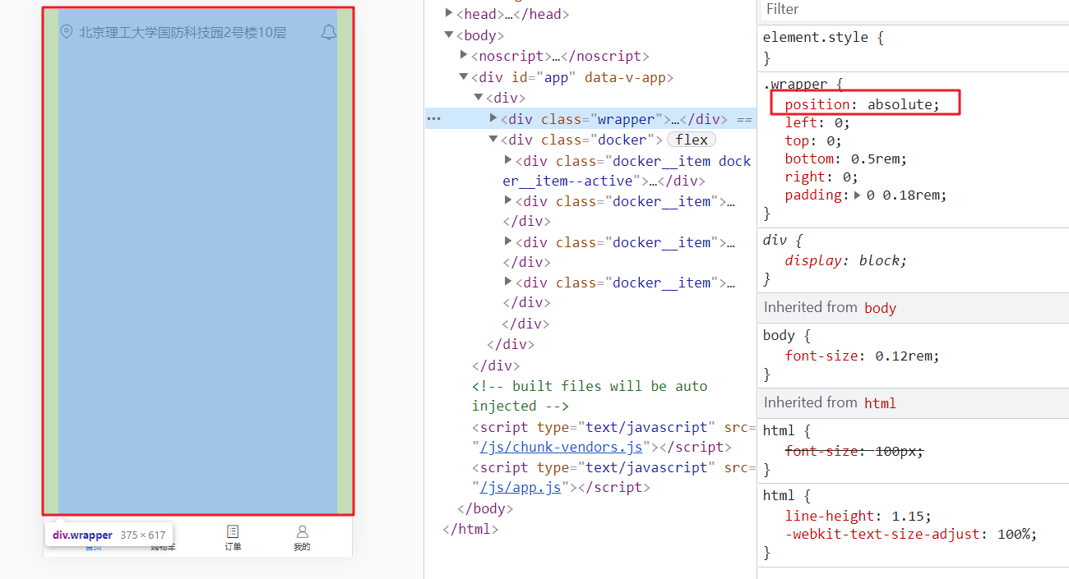The width and height of the screenshot is (1069, 579).
Task: Expand the padding shorthand triangle
Action: tap(858, 195)
